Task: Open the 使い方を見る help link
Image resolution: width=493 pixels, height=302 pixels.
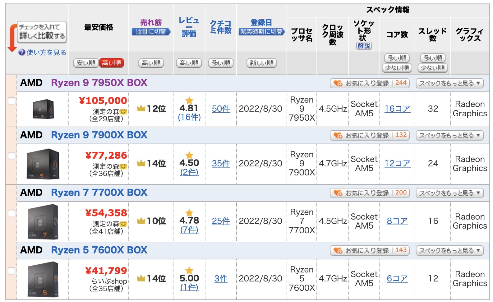Action: (46, 52)
